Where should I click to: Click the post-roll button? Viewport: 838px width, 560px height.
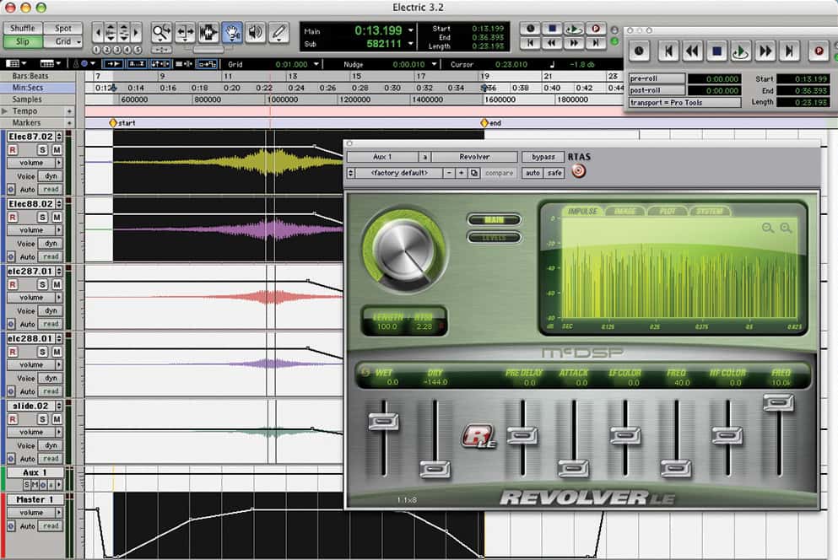point(657,90)
